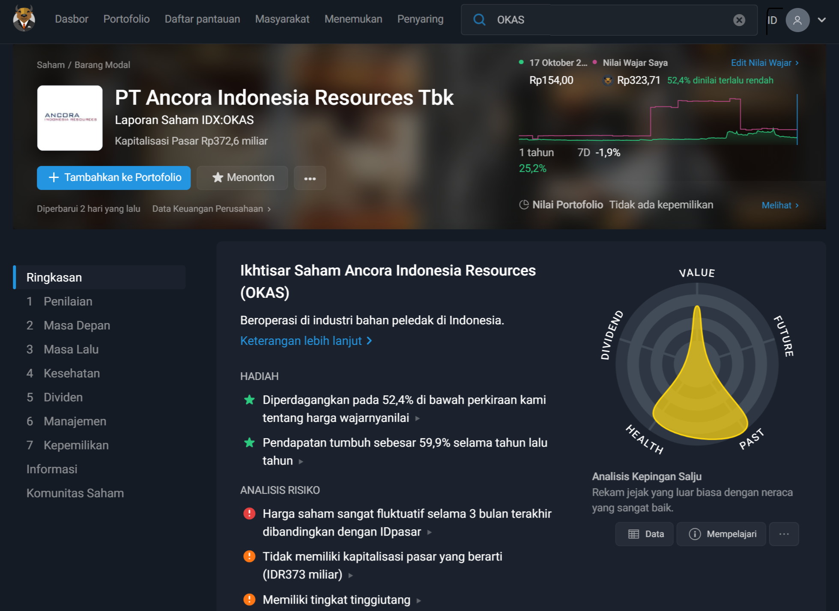Select the Penilaian section tab
The image size is (839, 611).
tap(67, 301)
